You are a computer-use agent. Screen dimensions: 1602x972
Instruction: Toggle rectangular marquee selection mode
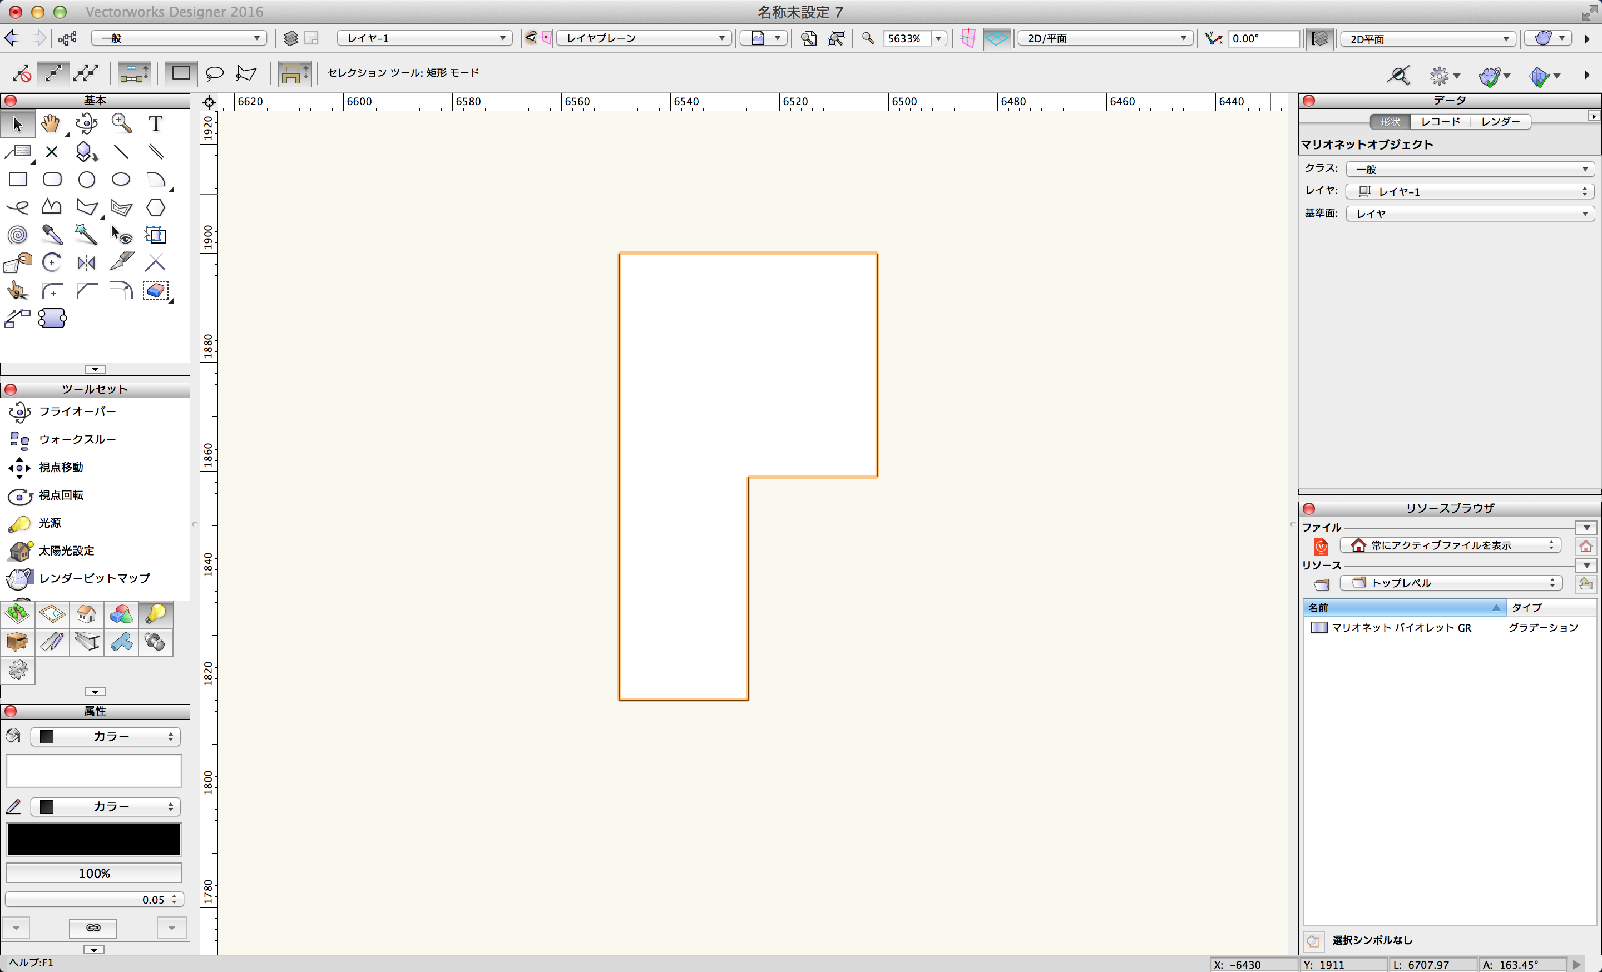(181, 73)
